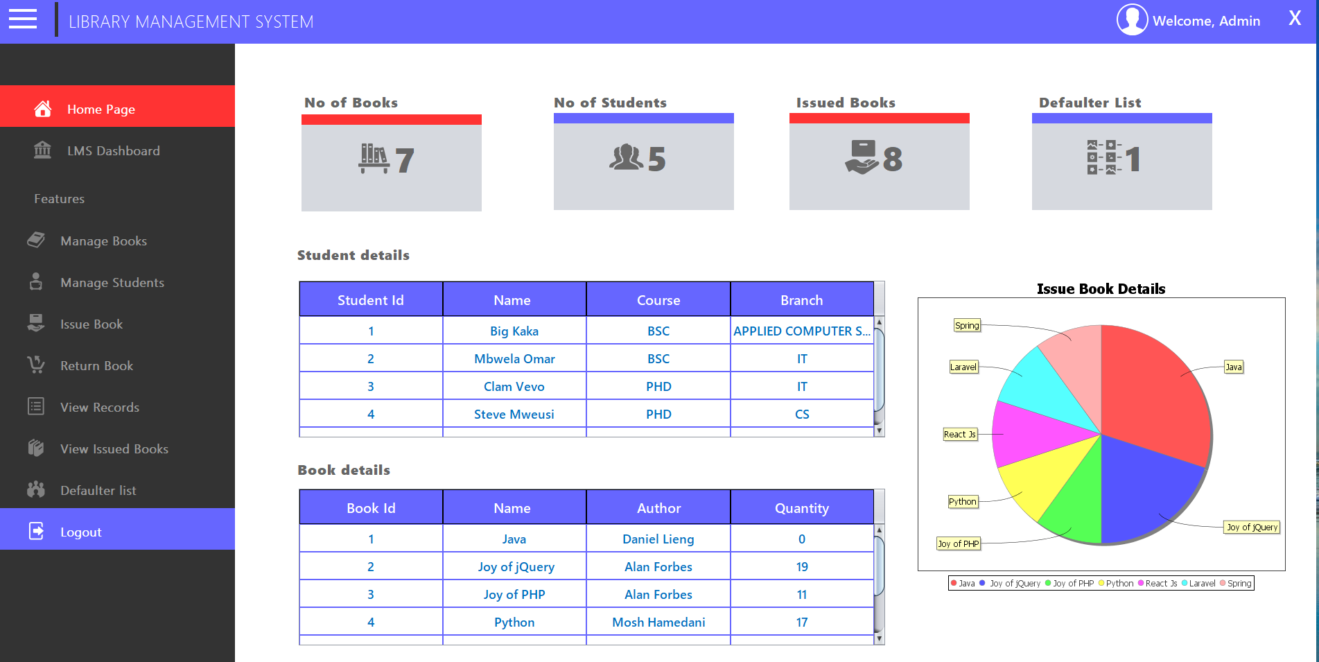The image size is (1319, 662).
Task: Select the Big Kaka student row
Action: [x=514, y=331]
